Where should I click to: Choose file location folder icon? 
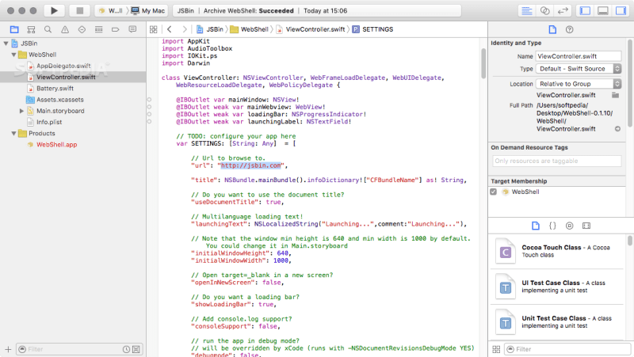(x=615, y=95)
